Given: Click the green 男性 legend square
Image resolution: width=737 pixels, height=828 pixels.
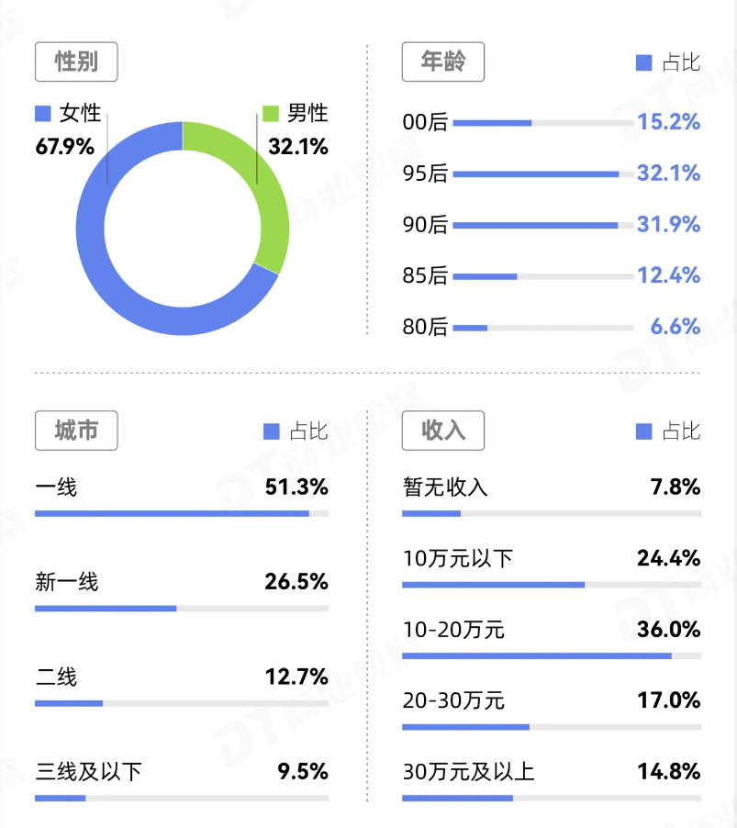Looking at the screenshot, I should [271, 114].
